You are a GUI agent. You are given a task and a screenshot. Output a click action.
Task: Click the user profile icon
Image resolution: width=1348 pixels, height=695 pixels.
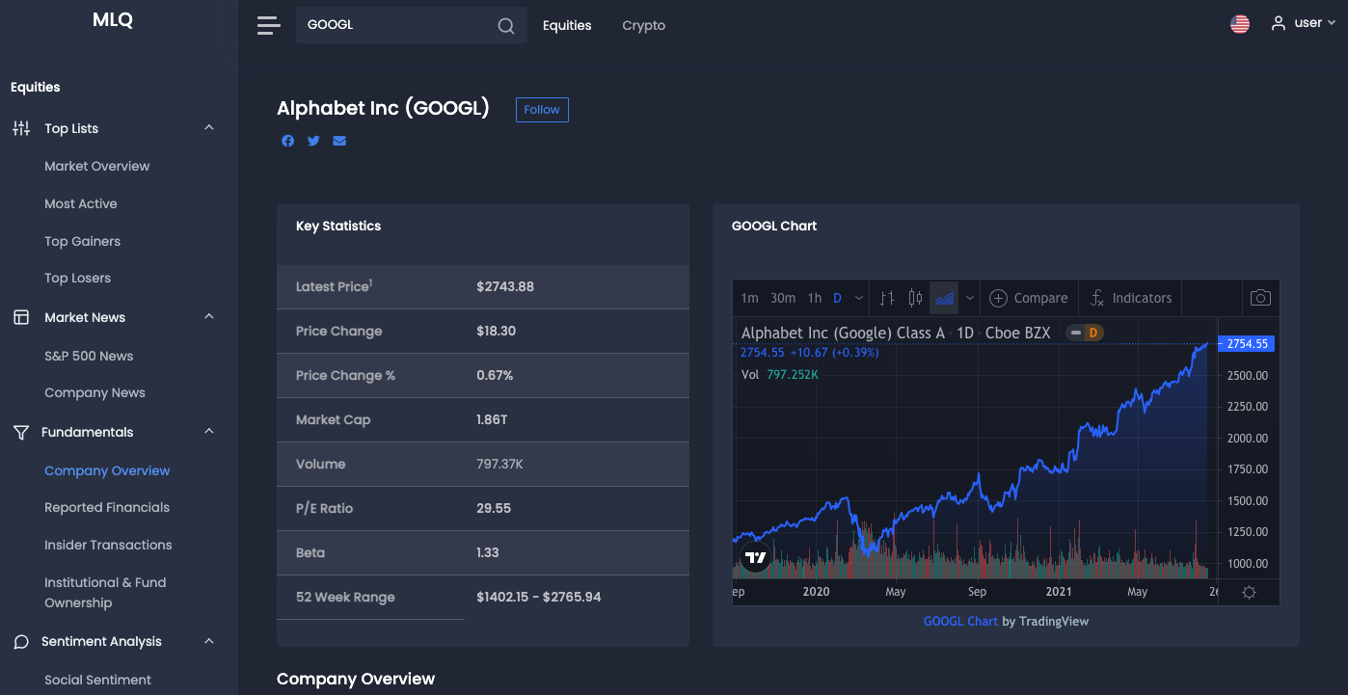pyautogui.click(x=1279, y=23)
